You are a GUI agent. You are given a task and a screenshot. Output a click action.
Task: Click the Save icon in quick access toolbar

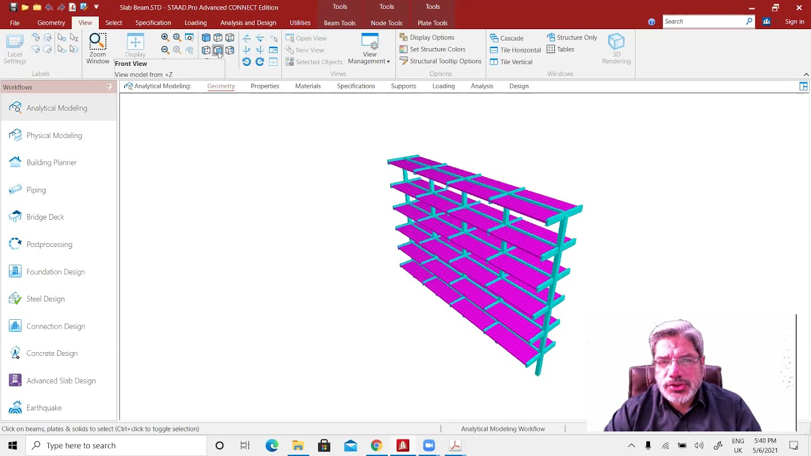[14, 8]
